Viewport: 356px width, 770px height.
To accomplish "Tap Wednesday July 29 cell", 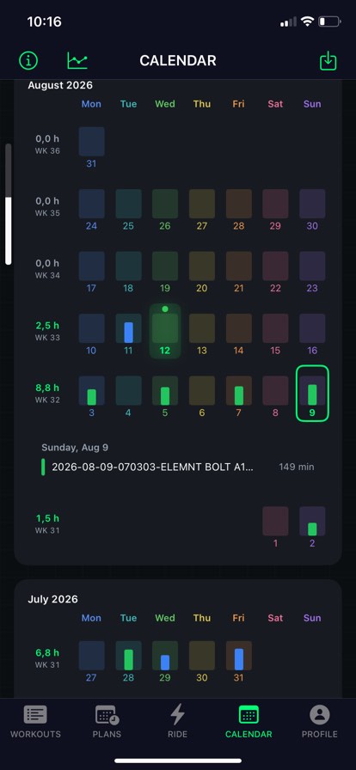I will 165,662.
